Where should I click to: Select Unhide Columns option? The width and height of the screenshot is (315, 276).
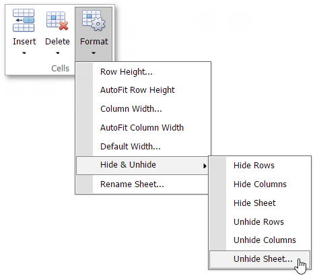(260, 240)
